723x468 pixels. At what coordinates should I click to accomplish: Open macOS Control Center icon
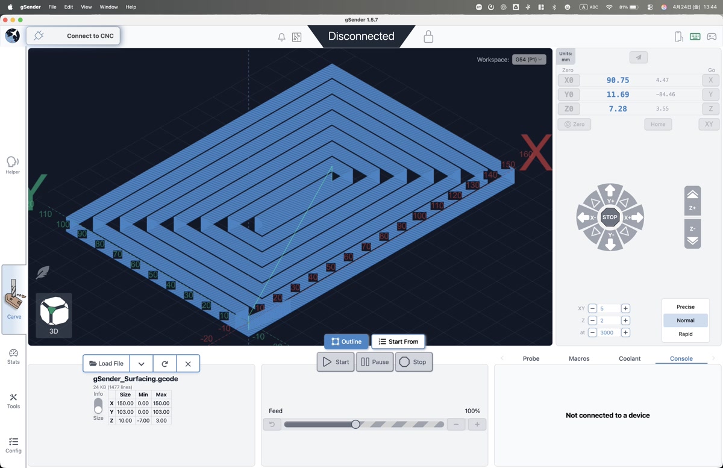(650, 7)
